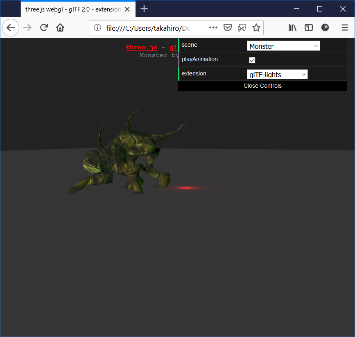
Task: Click the red light spot on the ground
Action: pos(186,188)
